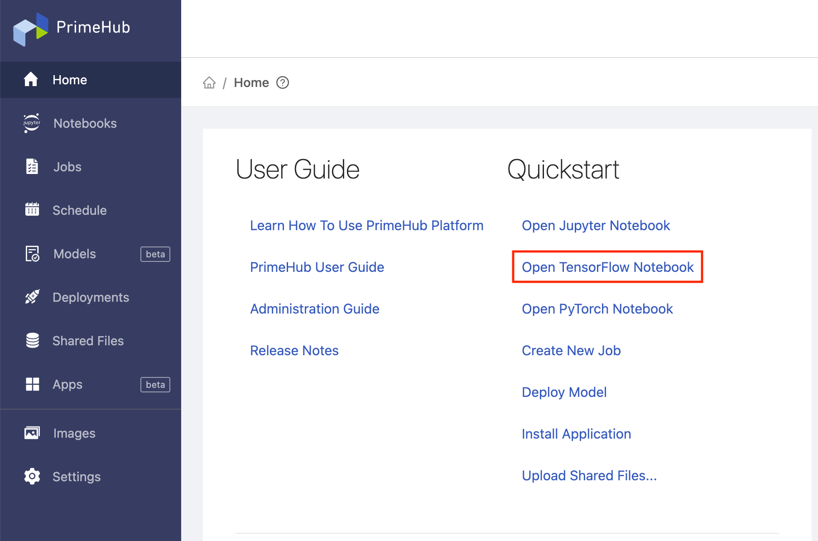Click the Settings gear icon

32,476
